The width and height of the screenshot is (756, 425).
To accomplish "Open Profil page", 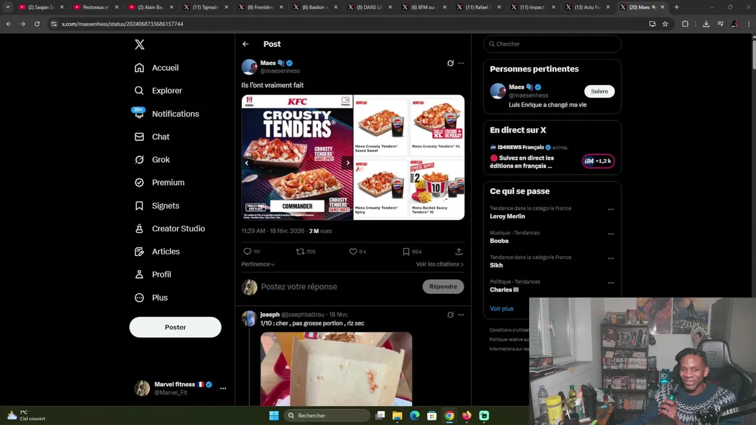I will [x=152, y=275].
